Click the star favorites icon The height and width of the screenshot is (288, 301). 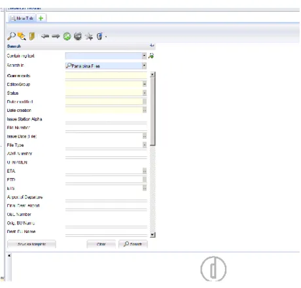[89, 37]
